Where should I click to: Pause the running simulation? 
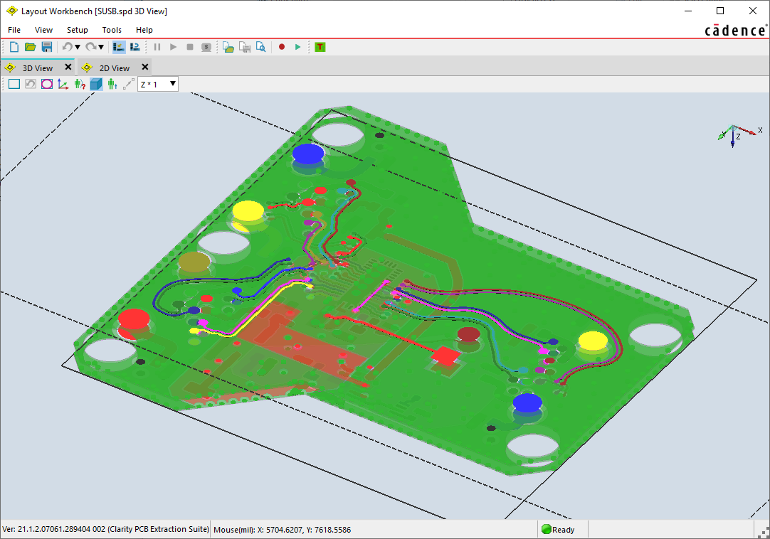tap(157, 47)
